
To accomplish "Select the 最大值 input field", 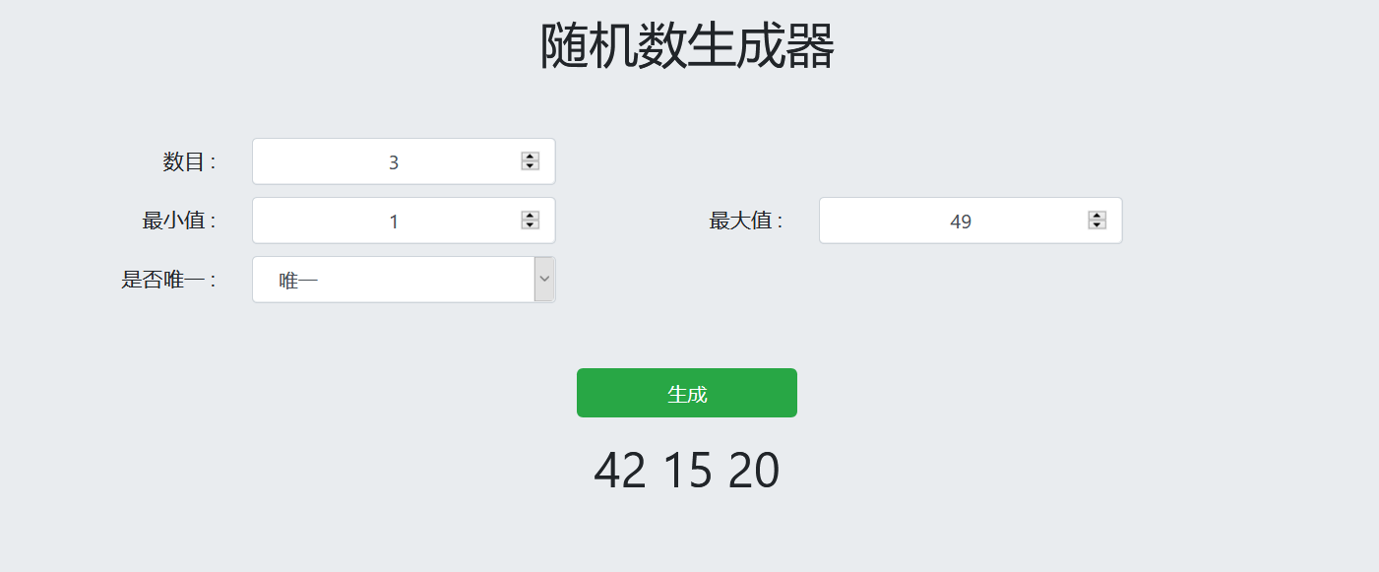I will 960,220.
